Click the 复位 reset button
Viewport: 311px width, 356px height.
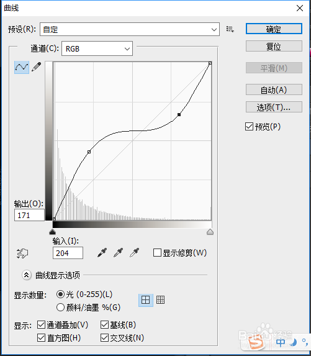pyautogui.click(x=274, y=47)
